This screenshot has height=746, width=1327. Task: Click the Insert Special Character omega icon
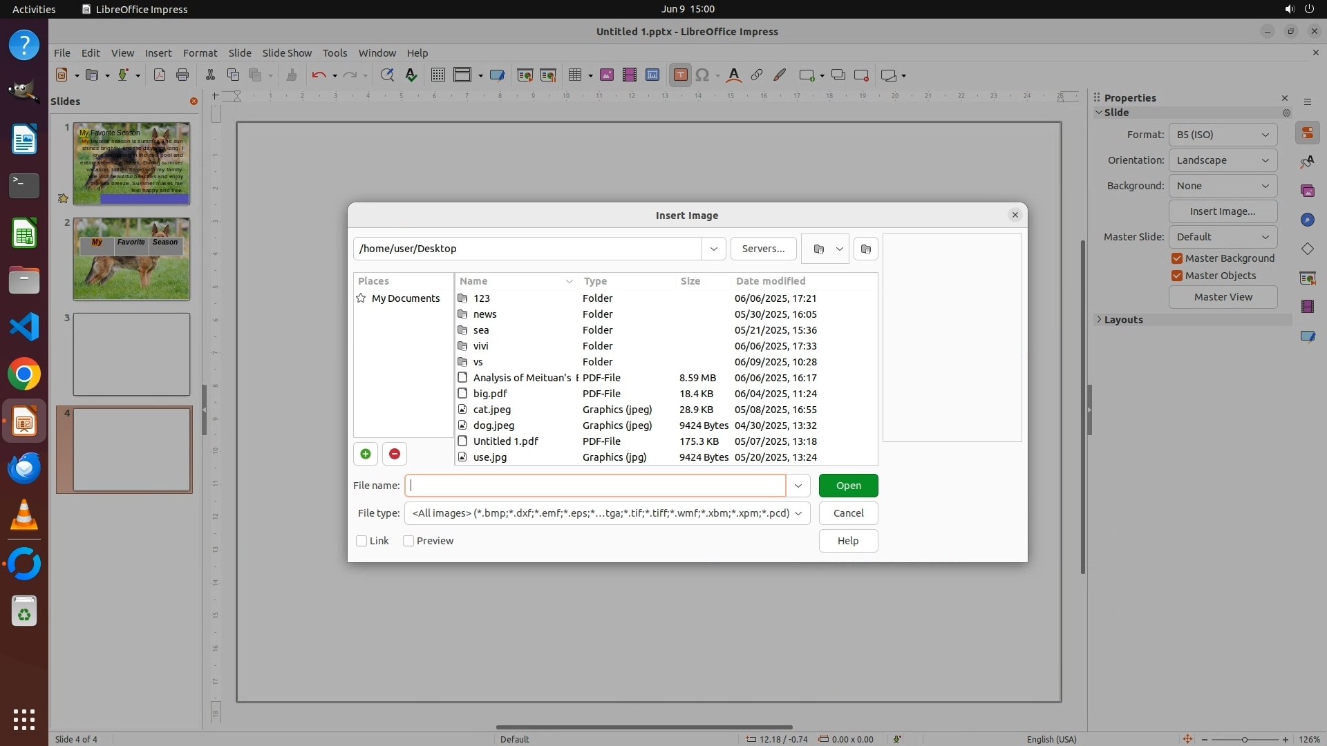tap(702, 75)
